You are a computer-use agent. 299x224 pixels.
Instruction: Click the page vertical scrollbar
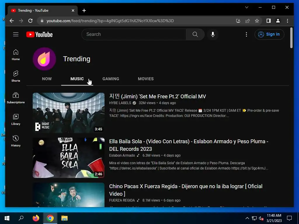click(x=291, y=38)
